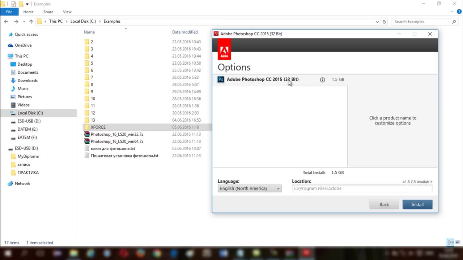Image resolution: width=463 pixels, height=260 pixels.
Task: Select folder named 7
Action: (92, 78)
